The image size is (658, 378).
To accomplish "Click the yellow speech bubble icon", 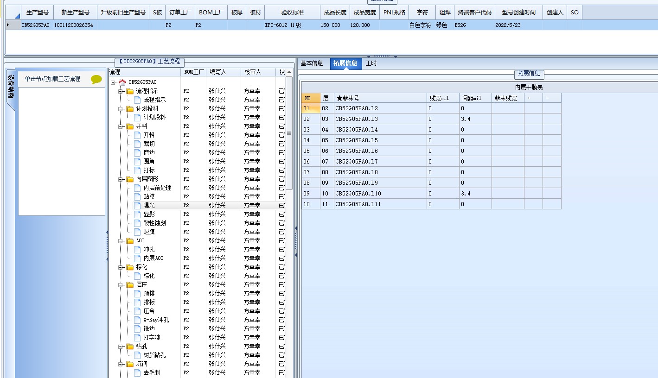I will [96, 79].
